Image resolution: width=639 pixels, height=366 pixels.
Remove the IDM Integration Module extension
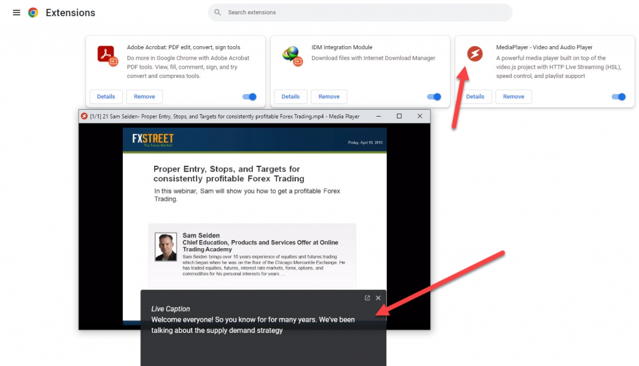[x=329, y=97]
